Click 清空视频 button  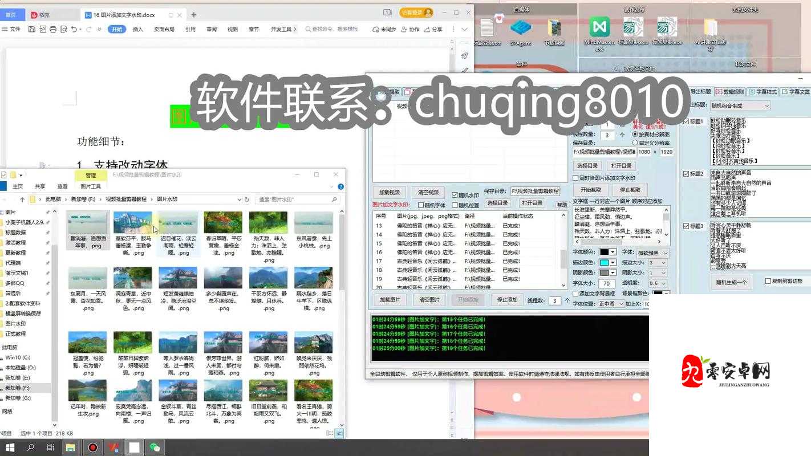point(428,192)
